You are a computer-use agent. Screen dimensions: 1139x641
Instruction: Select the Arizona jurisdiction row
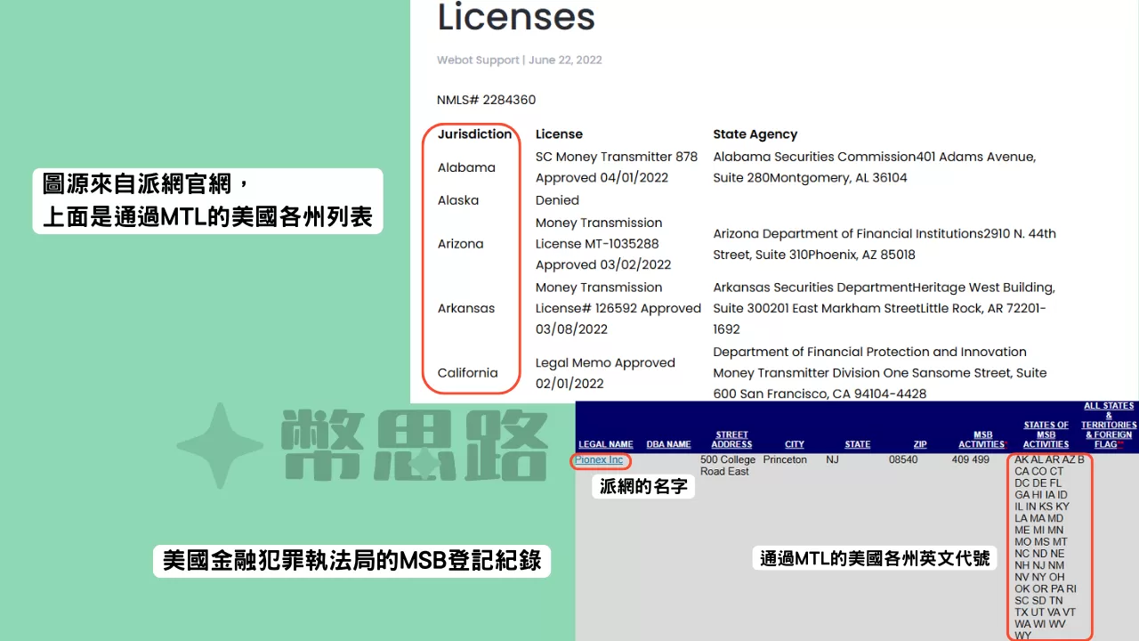(x=460, y=244)
